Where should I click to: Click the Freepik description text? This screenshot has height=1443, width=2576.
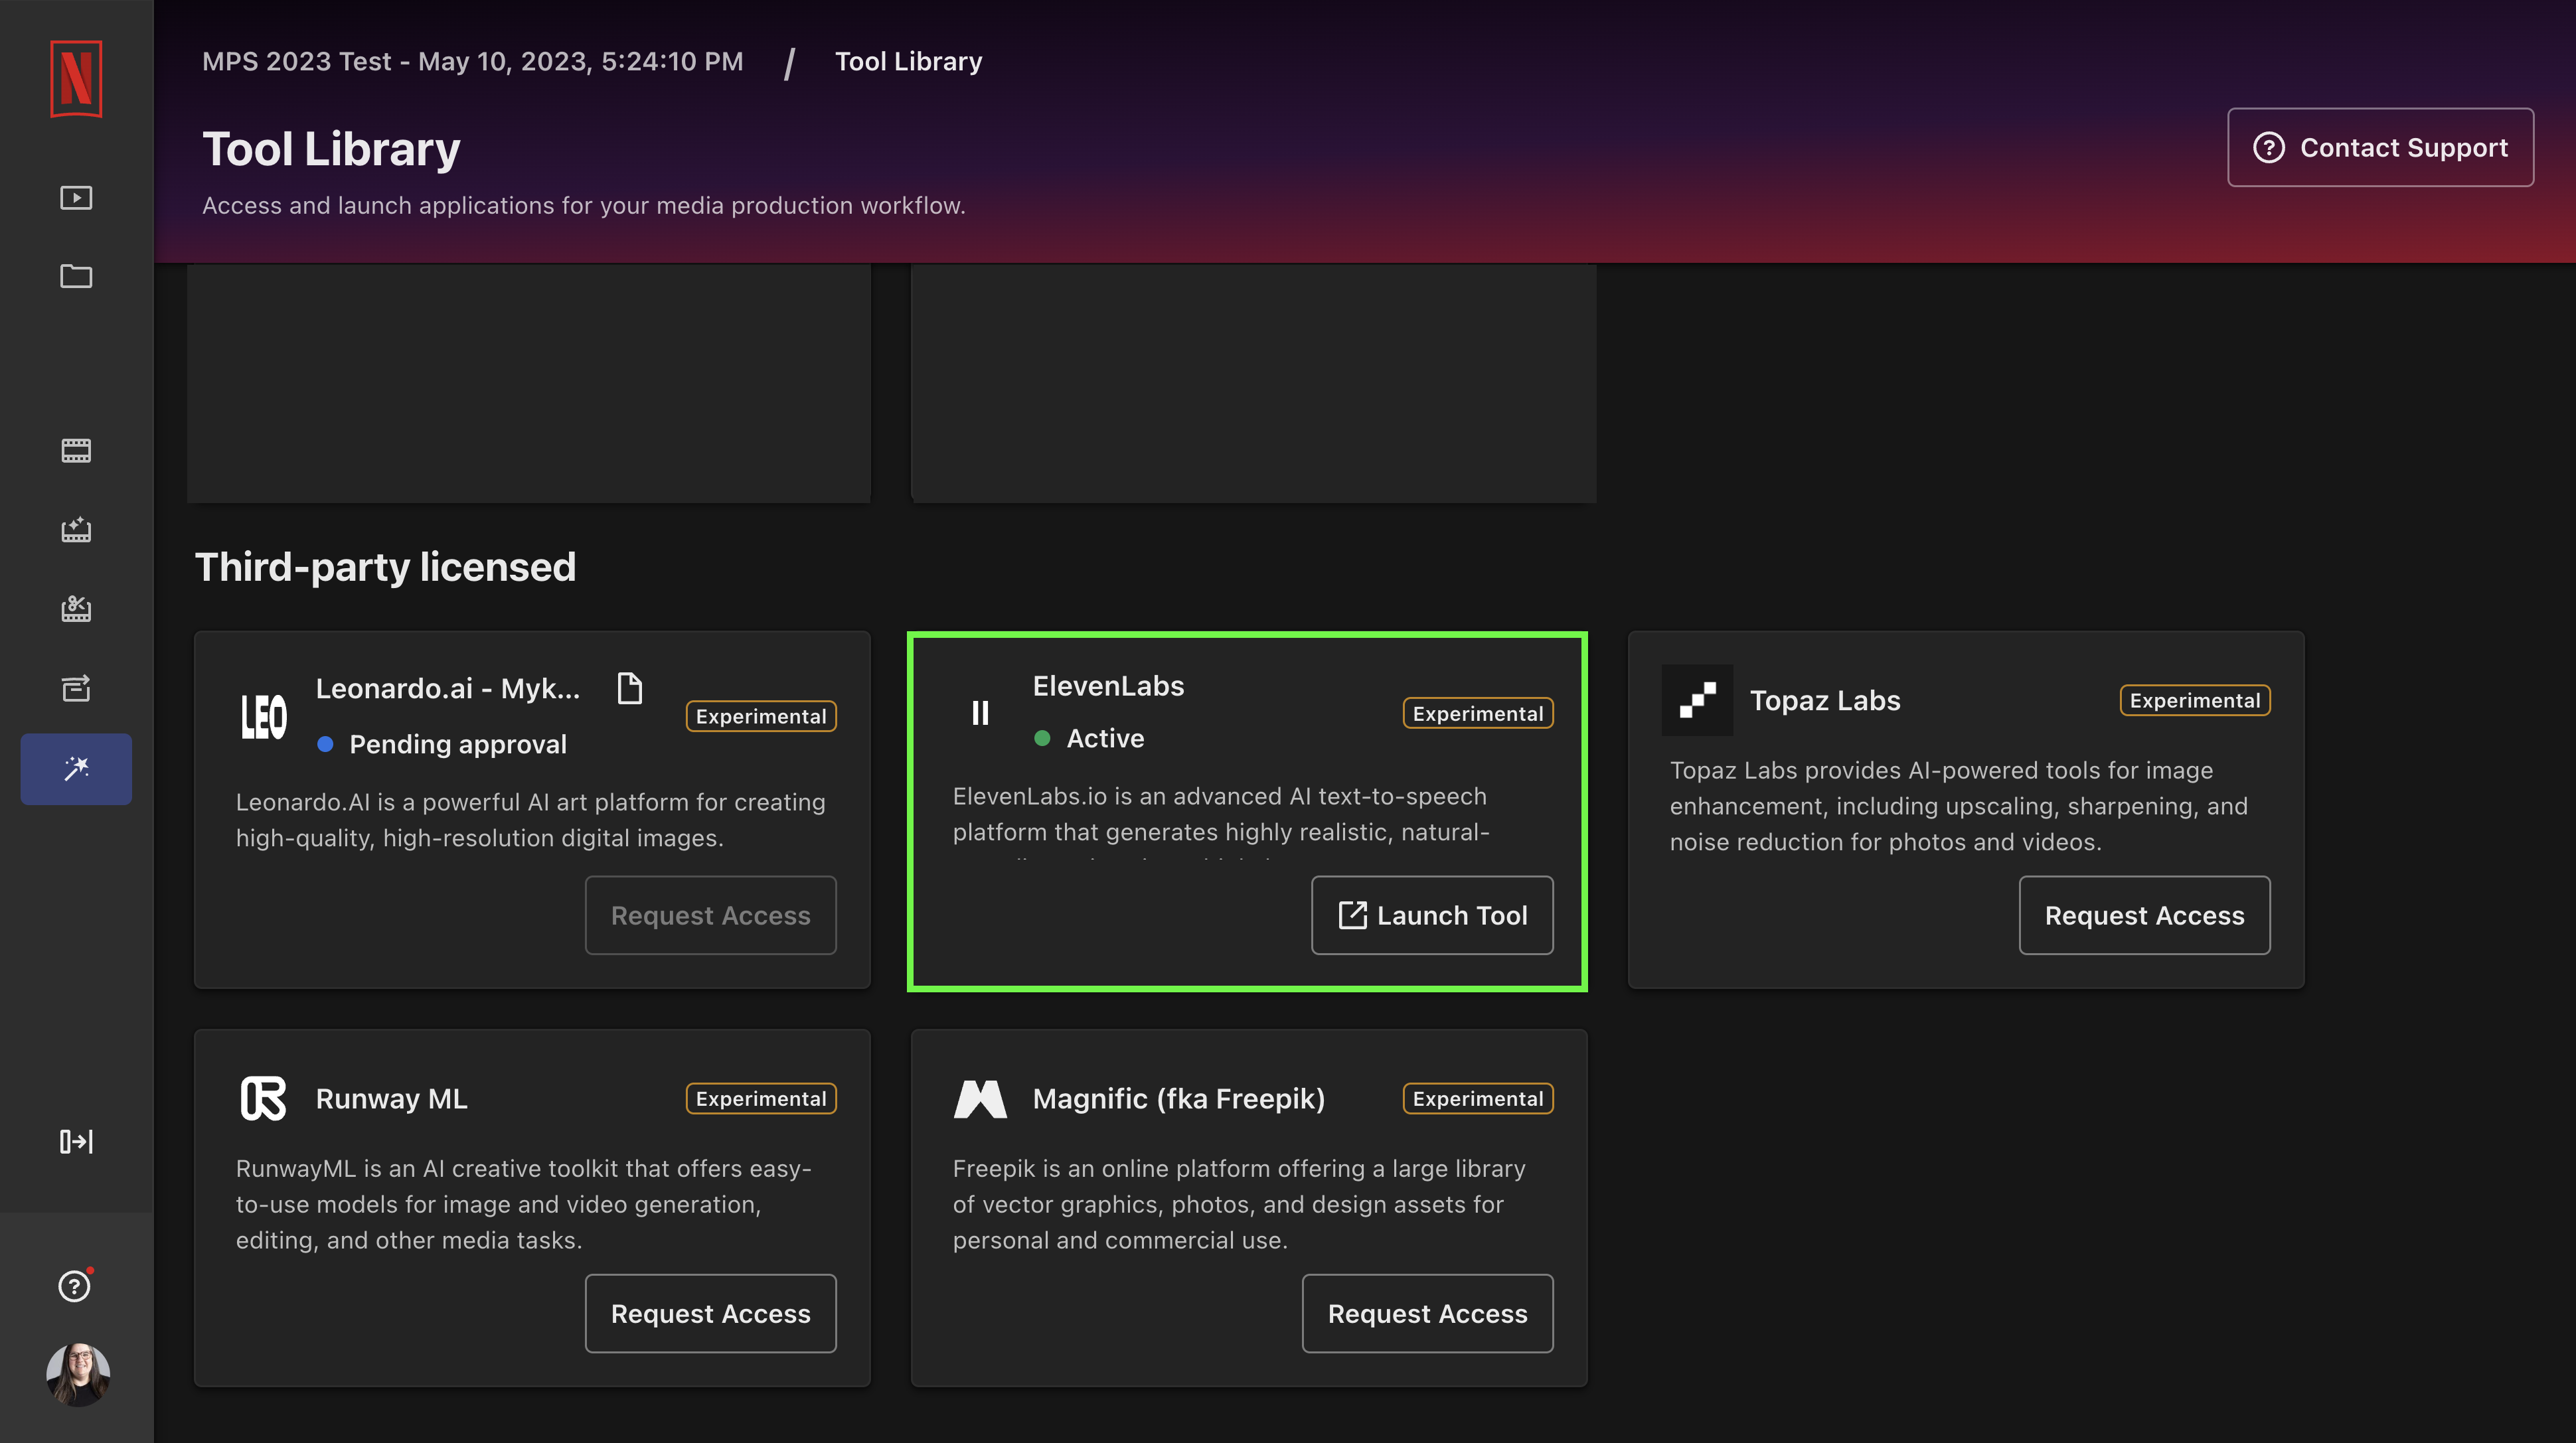1240,1204
